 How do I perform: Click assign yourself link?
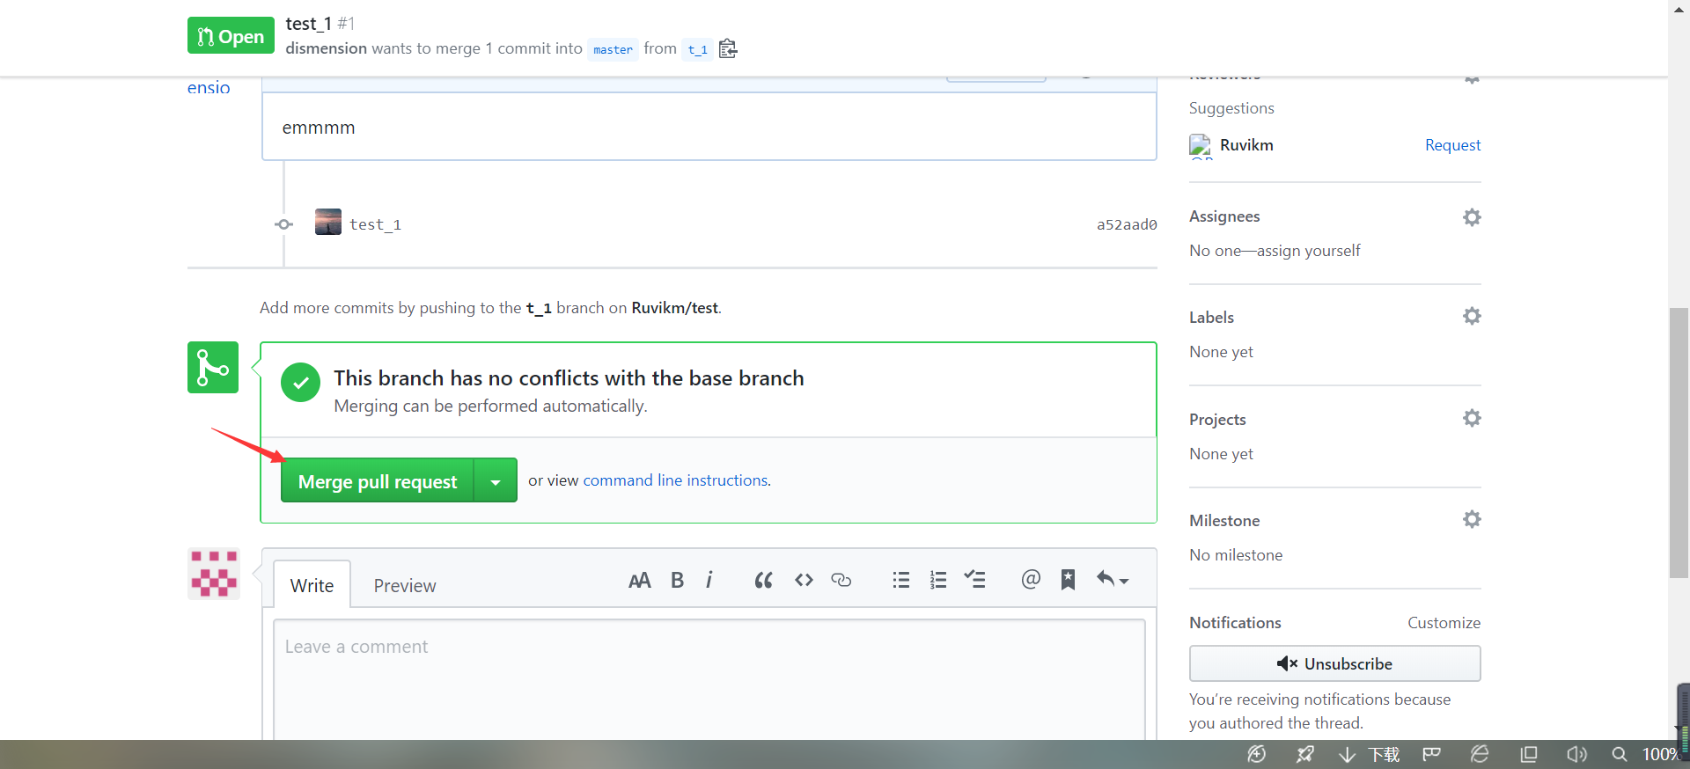coord(1308,251)
